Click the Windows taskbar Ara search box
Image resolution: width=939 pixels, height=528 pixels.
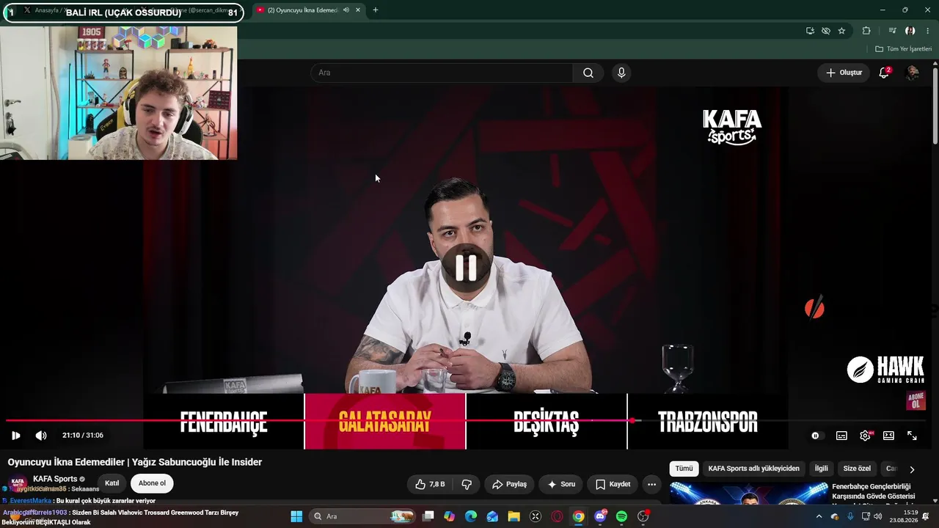362,516
